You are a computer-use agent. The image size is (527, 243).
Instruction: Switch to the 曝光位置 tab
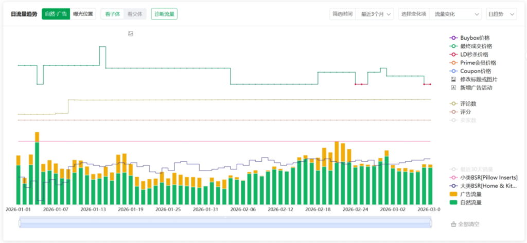(83, 14)
